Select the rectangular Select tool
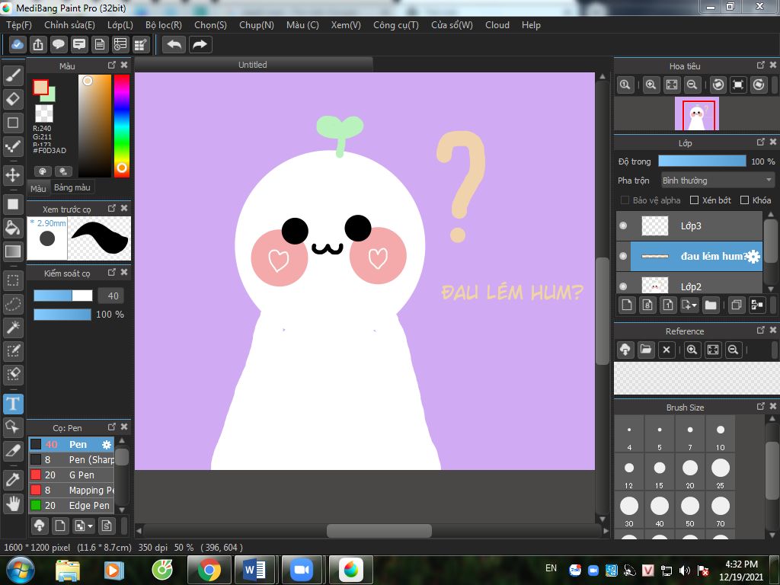 click(x=13, y=281)
